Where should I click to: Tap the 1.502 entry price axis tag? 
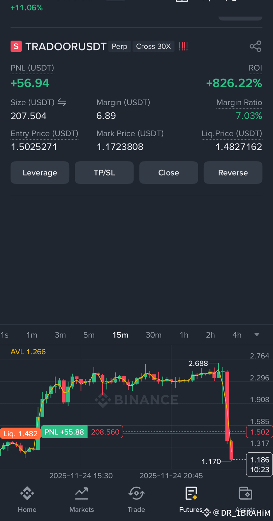pos(259,432)
